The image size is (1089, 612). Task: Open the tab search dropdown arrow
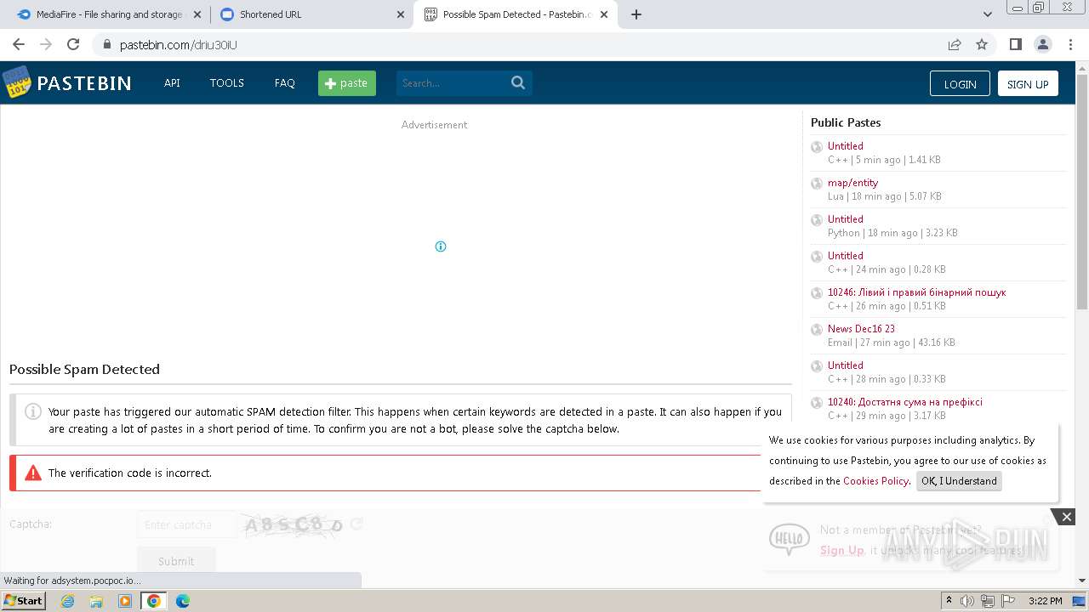(x=987, y=14)
